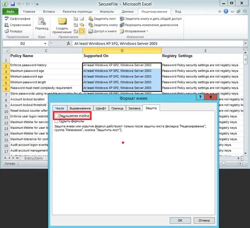Click cell 'Maximum password age'

(46, 71)
